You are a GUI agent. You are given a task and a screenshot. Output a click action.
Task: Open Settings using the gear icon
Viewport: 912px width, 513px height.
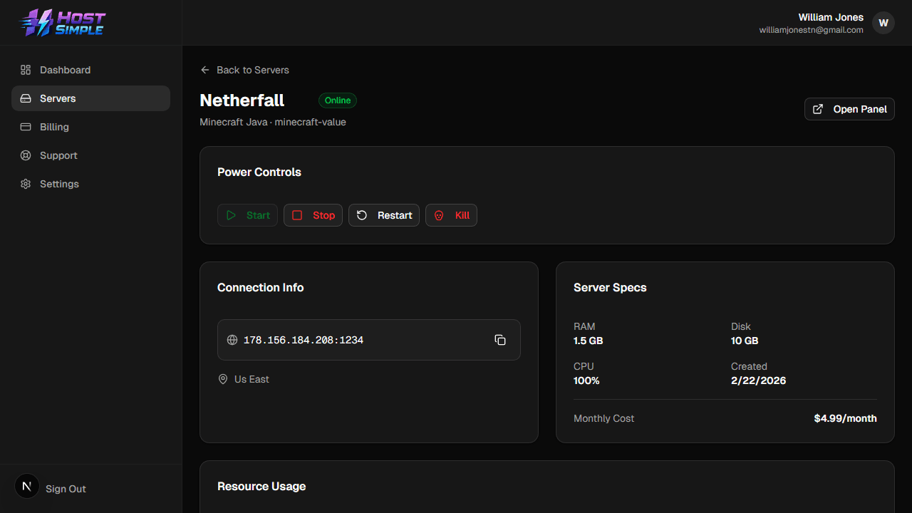click(x=26, y=184)
